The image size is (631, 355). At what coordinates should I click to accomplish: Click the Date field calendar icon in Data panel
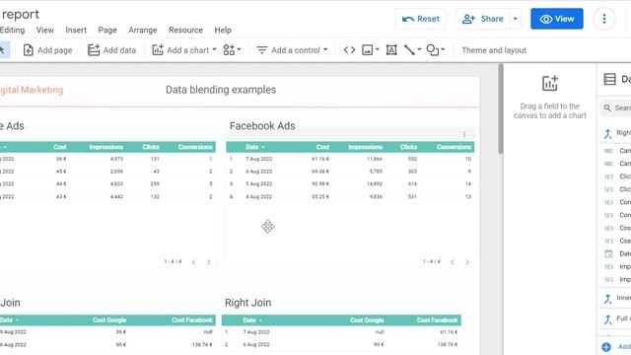pos(608,253)
